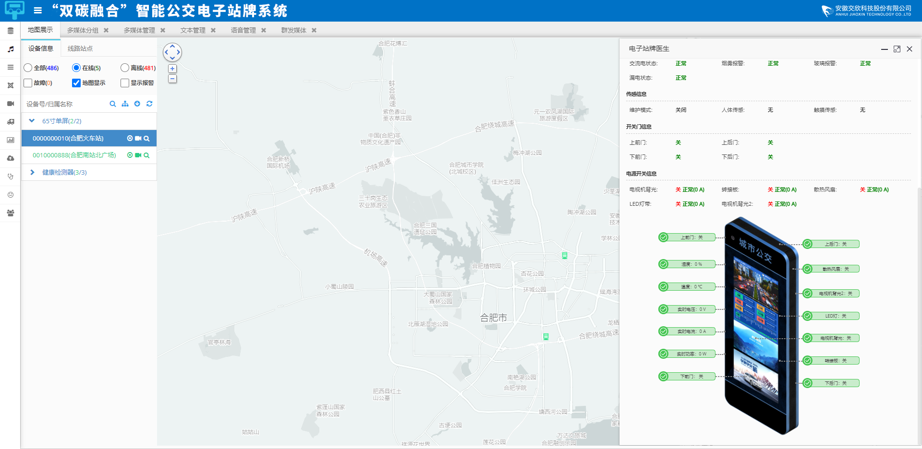The image size is (922, 449).
Task: Open the 语音管理 tab
Action: pyautogui.click(x=243, y=30)
